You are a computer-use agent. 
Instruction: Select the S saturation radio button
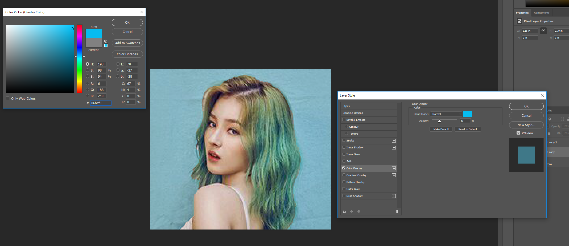coord(88,70)
